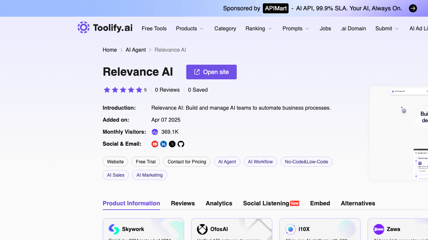Switch to the Alternatives tab
This screenshot has height=240, width=428.
(358, 203)
